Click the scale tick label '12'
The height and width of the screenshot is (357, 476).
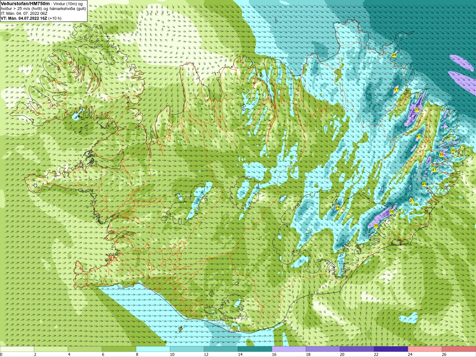(x=206, y=354)
